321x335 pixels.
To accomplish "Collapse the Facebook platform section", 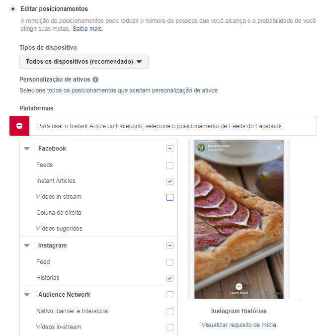I will (x=27, y=149).
